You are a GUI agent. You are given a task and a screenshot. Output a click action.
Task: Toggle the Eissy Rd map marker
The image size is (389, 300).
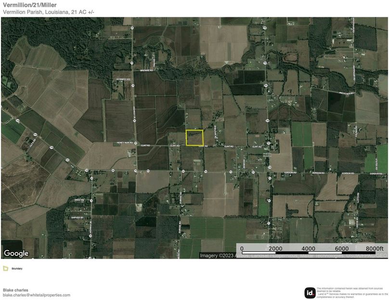80,200
